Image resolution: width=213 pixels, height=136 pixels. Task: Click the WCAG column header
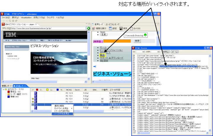[69, 90]
